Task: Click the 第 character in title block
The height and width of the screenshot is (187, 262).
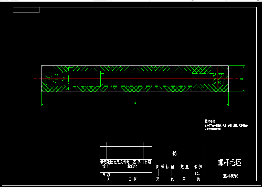Action: (184, 179)
